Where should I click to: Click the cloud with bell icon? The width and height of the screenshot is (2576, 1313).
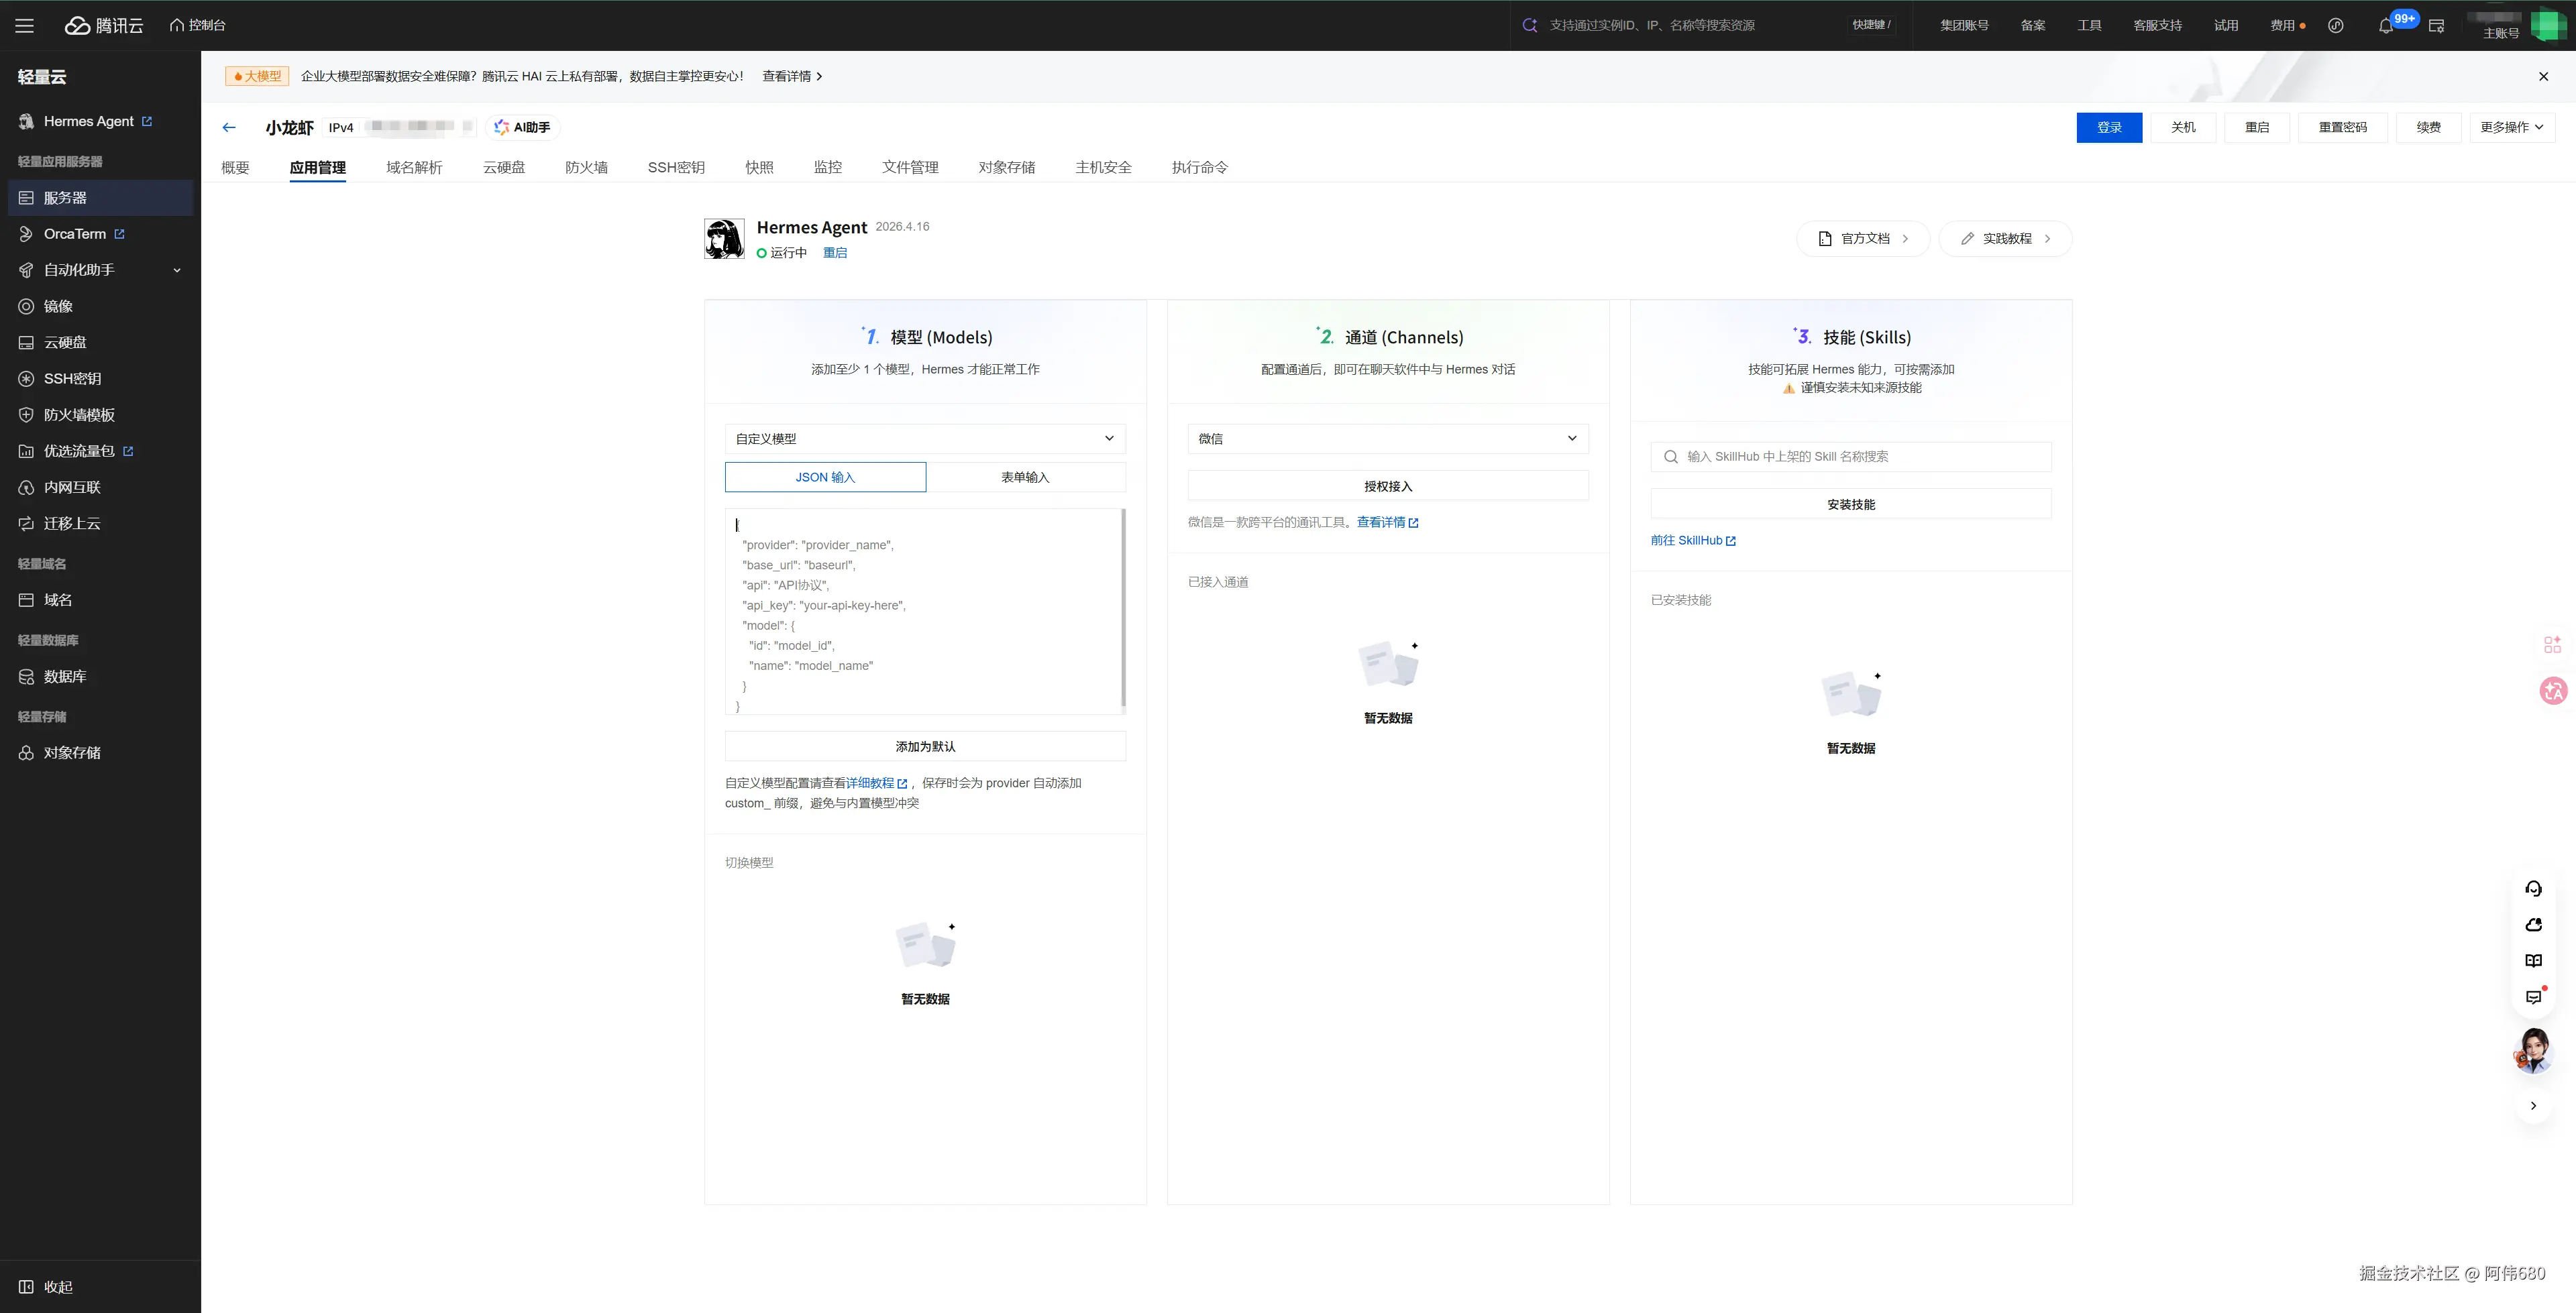tap(2533, 925)
